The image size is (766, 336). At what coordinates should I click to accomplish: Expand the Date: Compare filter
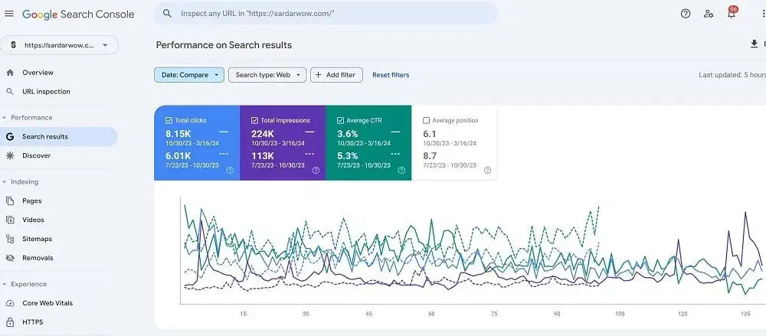[x=189, y=75]
